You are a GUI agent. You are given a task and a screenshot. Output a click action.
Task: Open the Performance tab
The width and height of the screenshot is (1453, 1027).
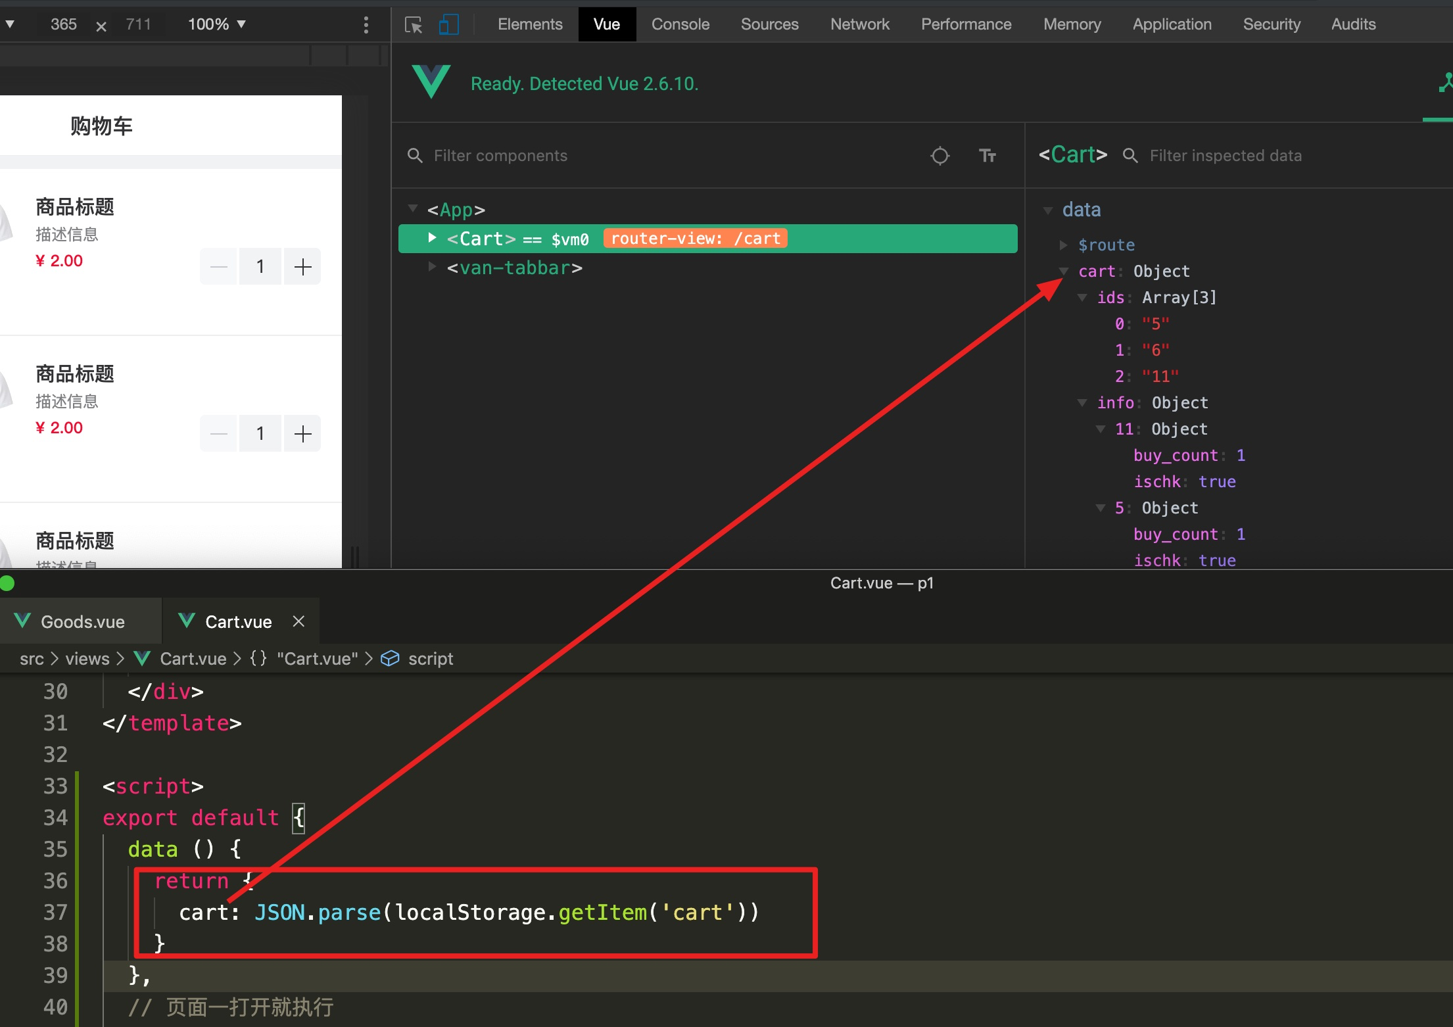coord(966,24)
